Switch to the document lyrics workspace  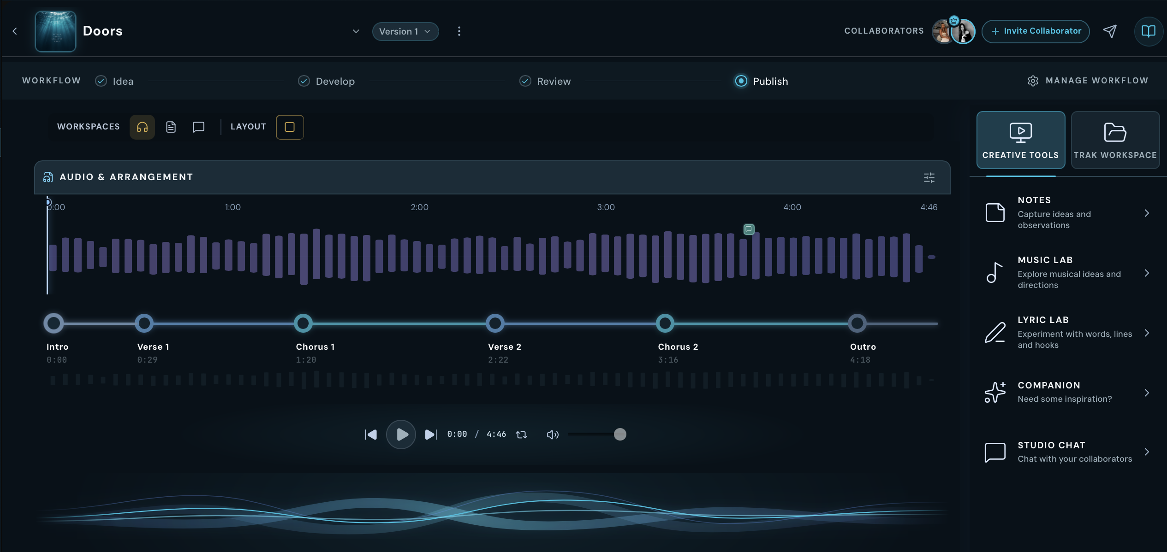[x=171, y=127]
